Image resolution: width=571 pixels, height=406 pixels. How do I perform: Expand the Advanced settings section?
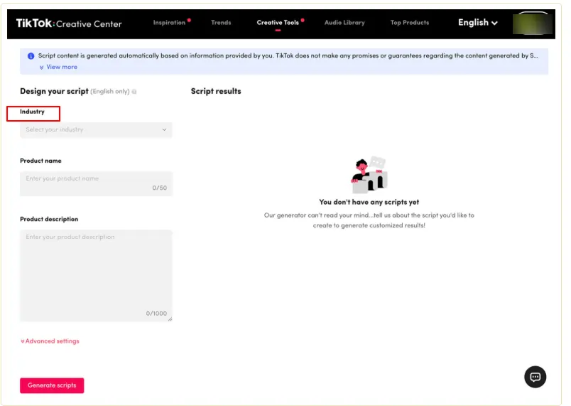point(50,341)
